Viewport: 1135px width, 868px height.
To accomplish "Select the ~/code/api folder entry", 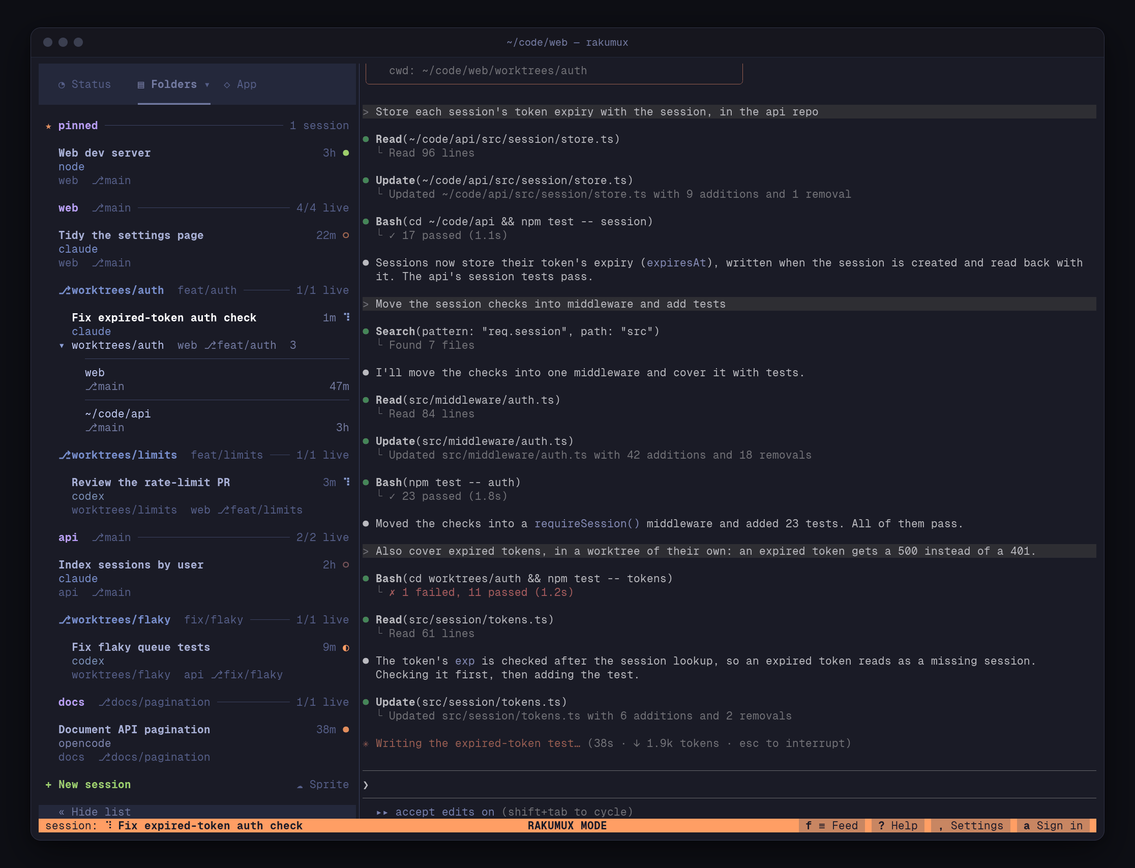I will point(217,421).
